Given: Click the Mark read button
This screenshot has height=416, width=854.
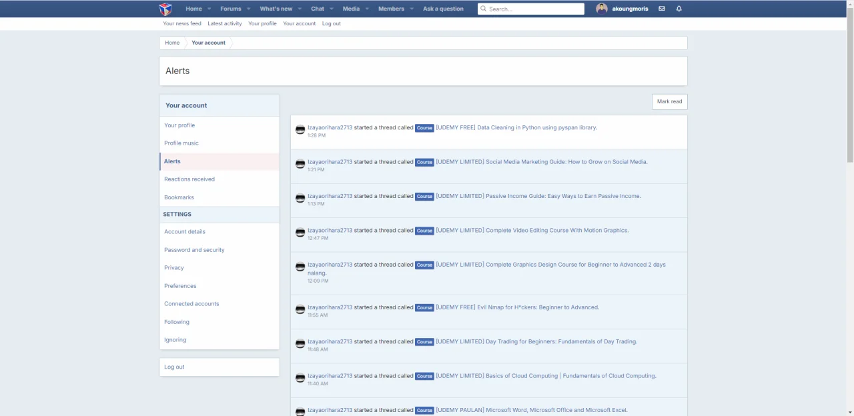Looking at the screenshot, I should pos(669,101).
